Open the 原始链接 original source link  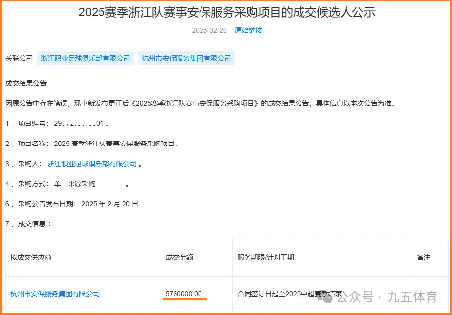pyautogui.click(x=248, y=30)
